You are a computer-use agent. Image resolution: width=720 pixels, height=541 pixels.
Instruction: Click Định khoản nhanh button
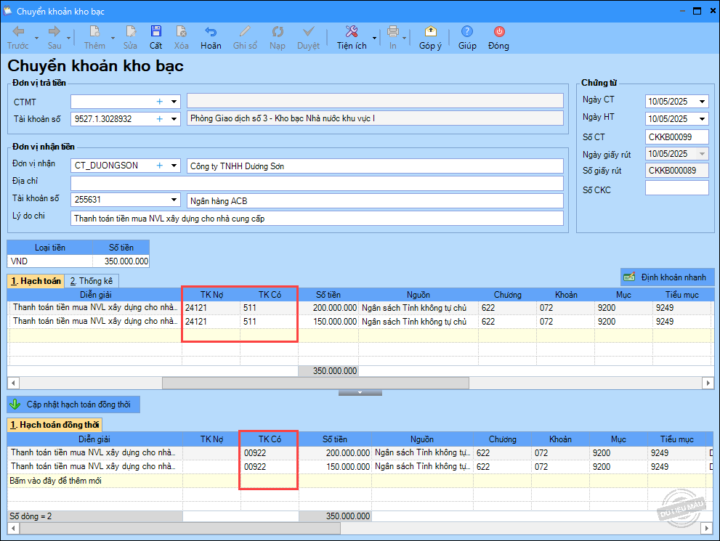[668, 277]
